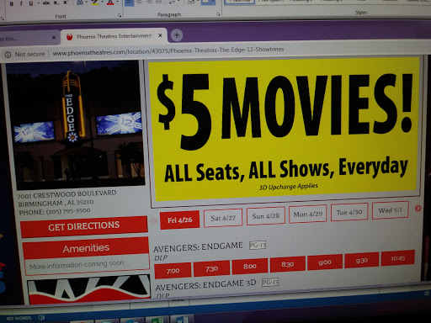This screenshot has width=431, height=323.
Task: Open the Paragraph dialog launcher
Action: [x=218, y=14]
